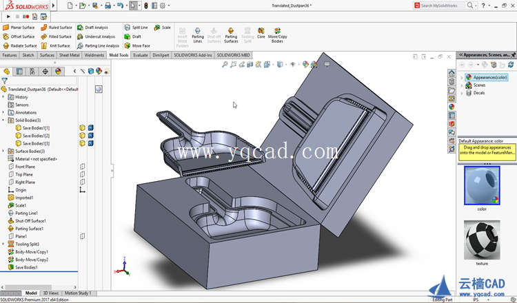Image resolution: width=517 pixels, height=303 pixels.
Task: Expand Decals in task pane
Action: 462,93
